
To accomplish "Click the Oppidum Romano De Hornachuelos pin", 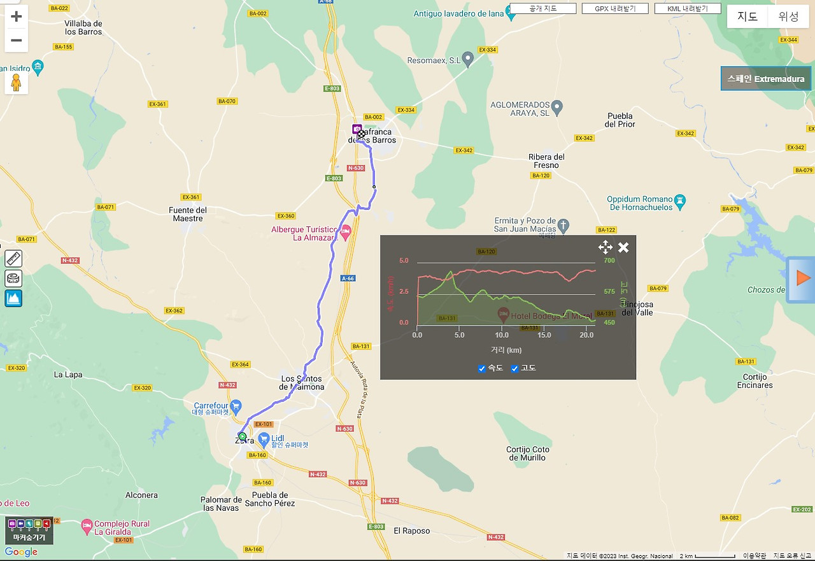I will point(681,202).
